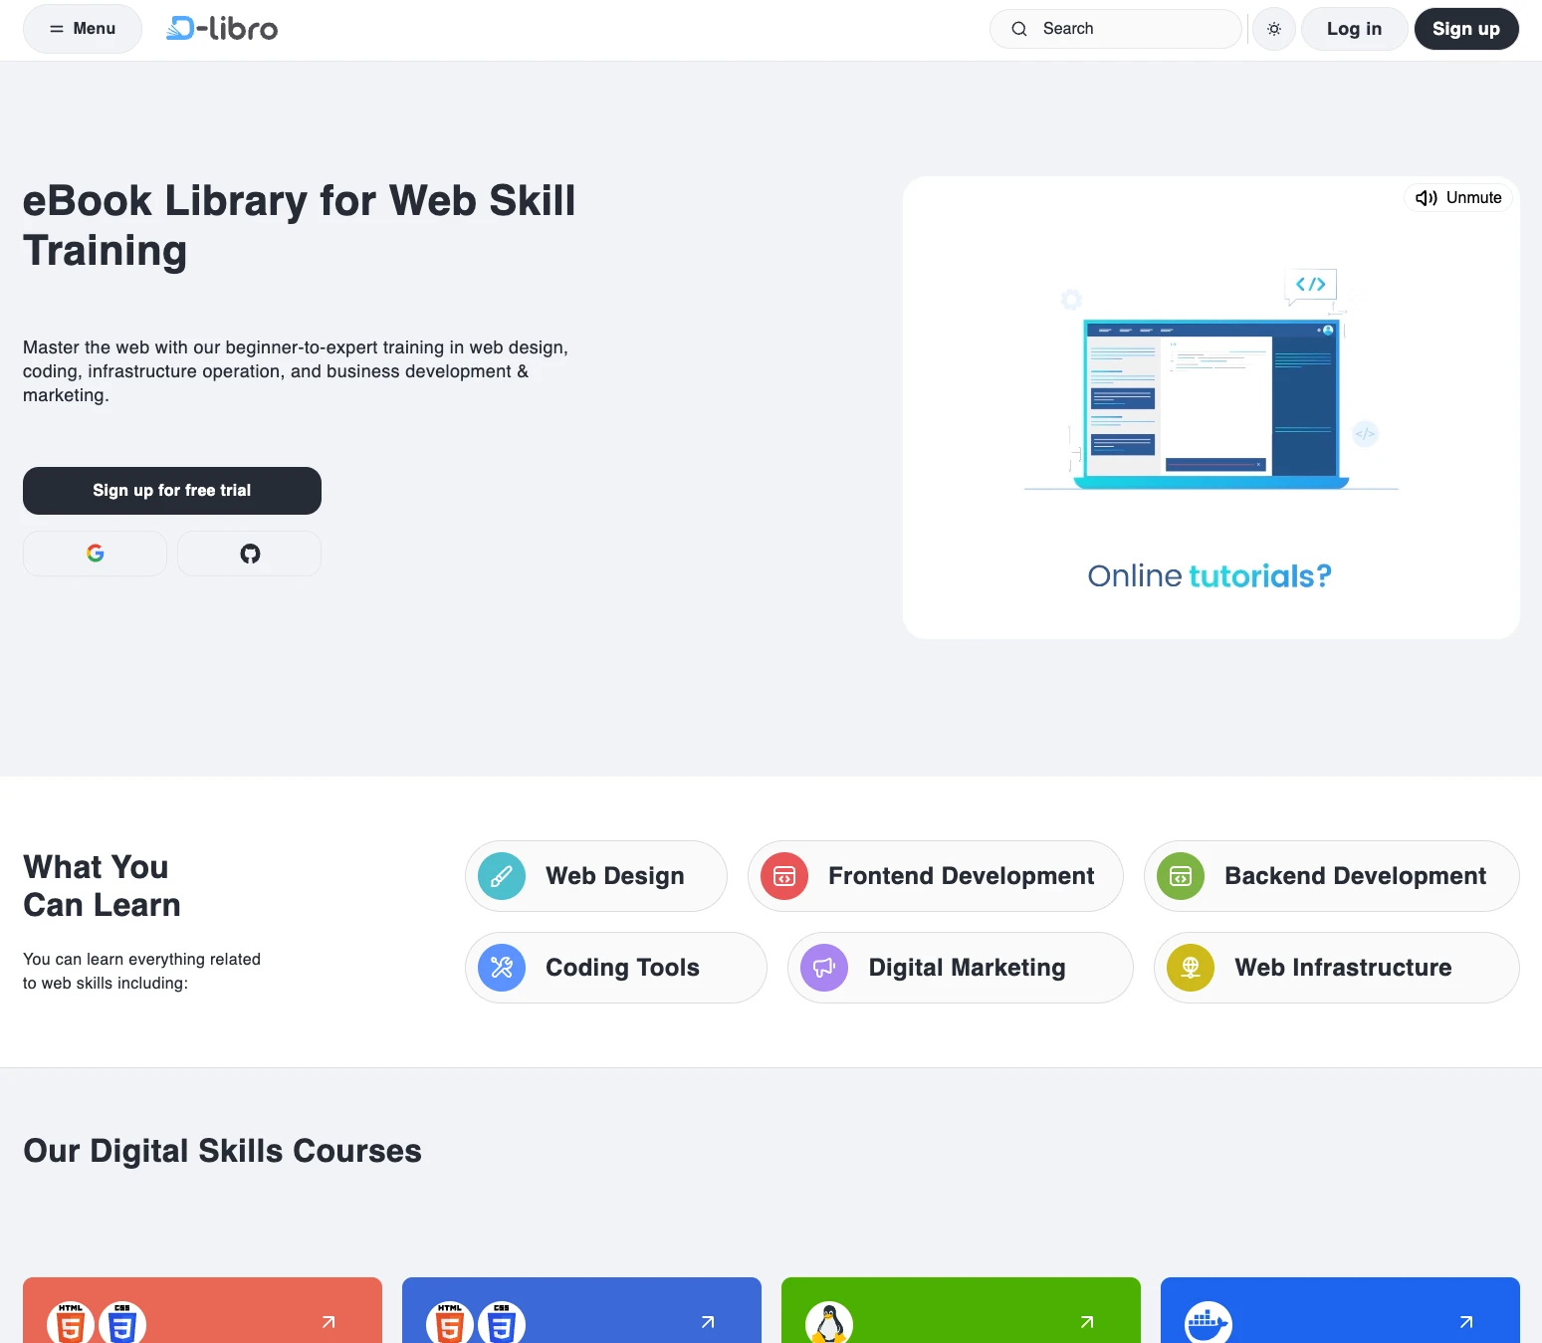Click Sign up for free trial
Screen dimensions: 1542x1343
[x=172, y=491]
